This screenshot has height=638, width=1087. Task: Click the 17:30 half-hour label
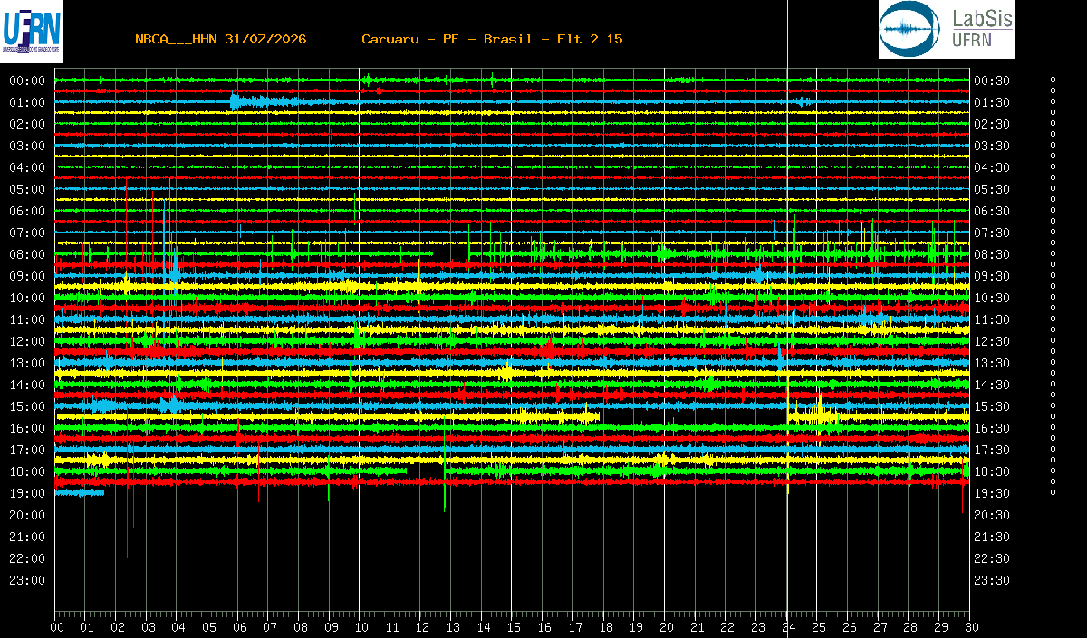(992, 450)
